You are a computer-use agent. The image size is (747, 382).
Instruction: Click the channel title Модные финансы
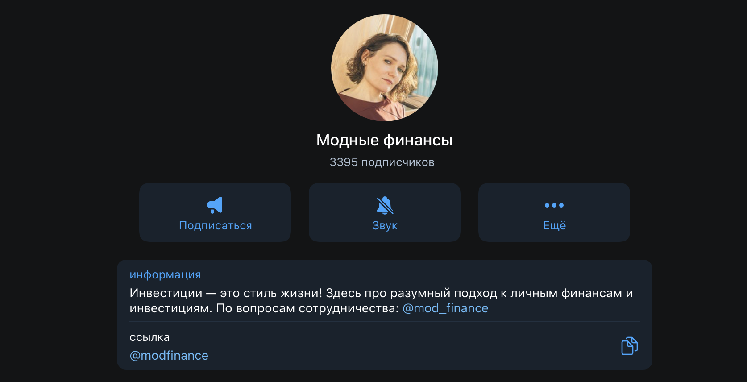point(384,140)
